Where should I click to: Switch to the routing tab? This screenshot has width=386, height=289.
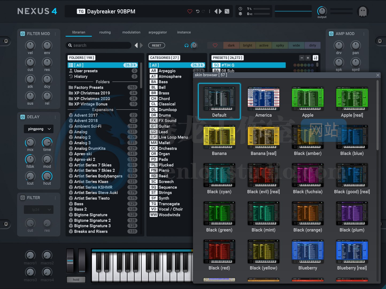tap(105, 32)
